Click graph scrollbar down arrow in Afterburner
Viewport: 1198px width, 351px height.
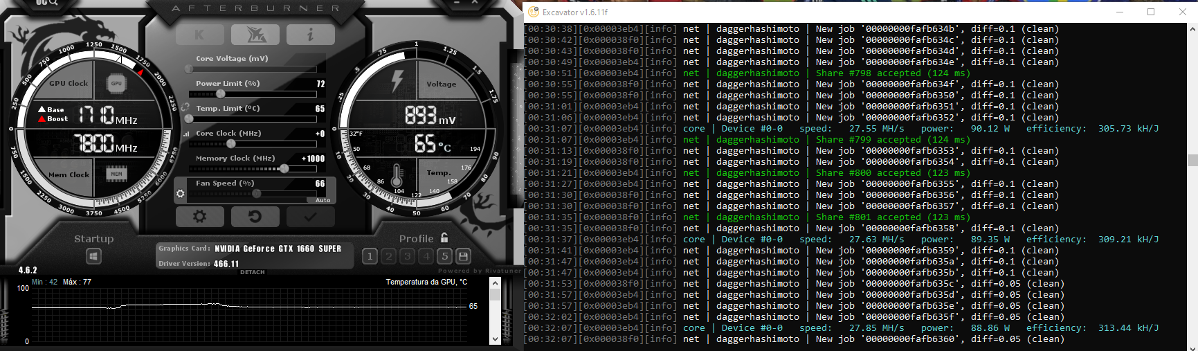[495, 339]
